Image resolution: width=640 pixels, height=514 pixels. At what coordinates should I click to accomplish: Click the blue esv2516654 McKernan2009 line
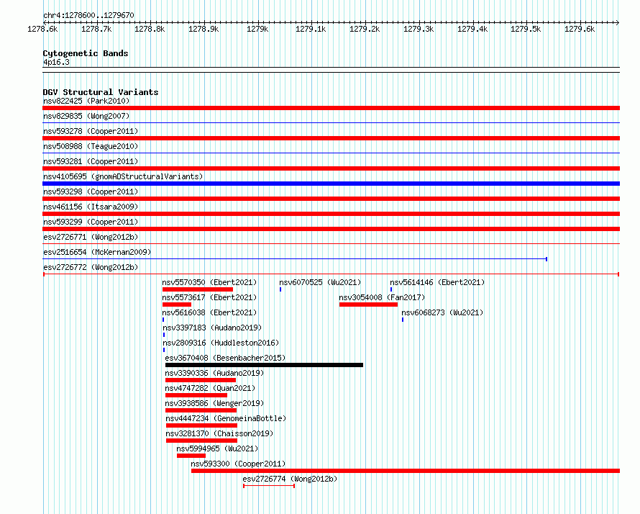295,259
